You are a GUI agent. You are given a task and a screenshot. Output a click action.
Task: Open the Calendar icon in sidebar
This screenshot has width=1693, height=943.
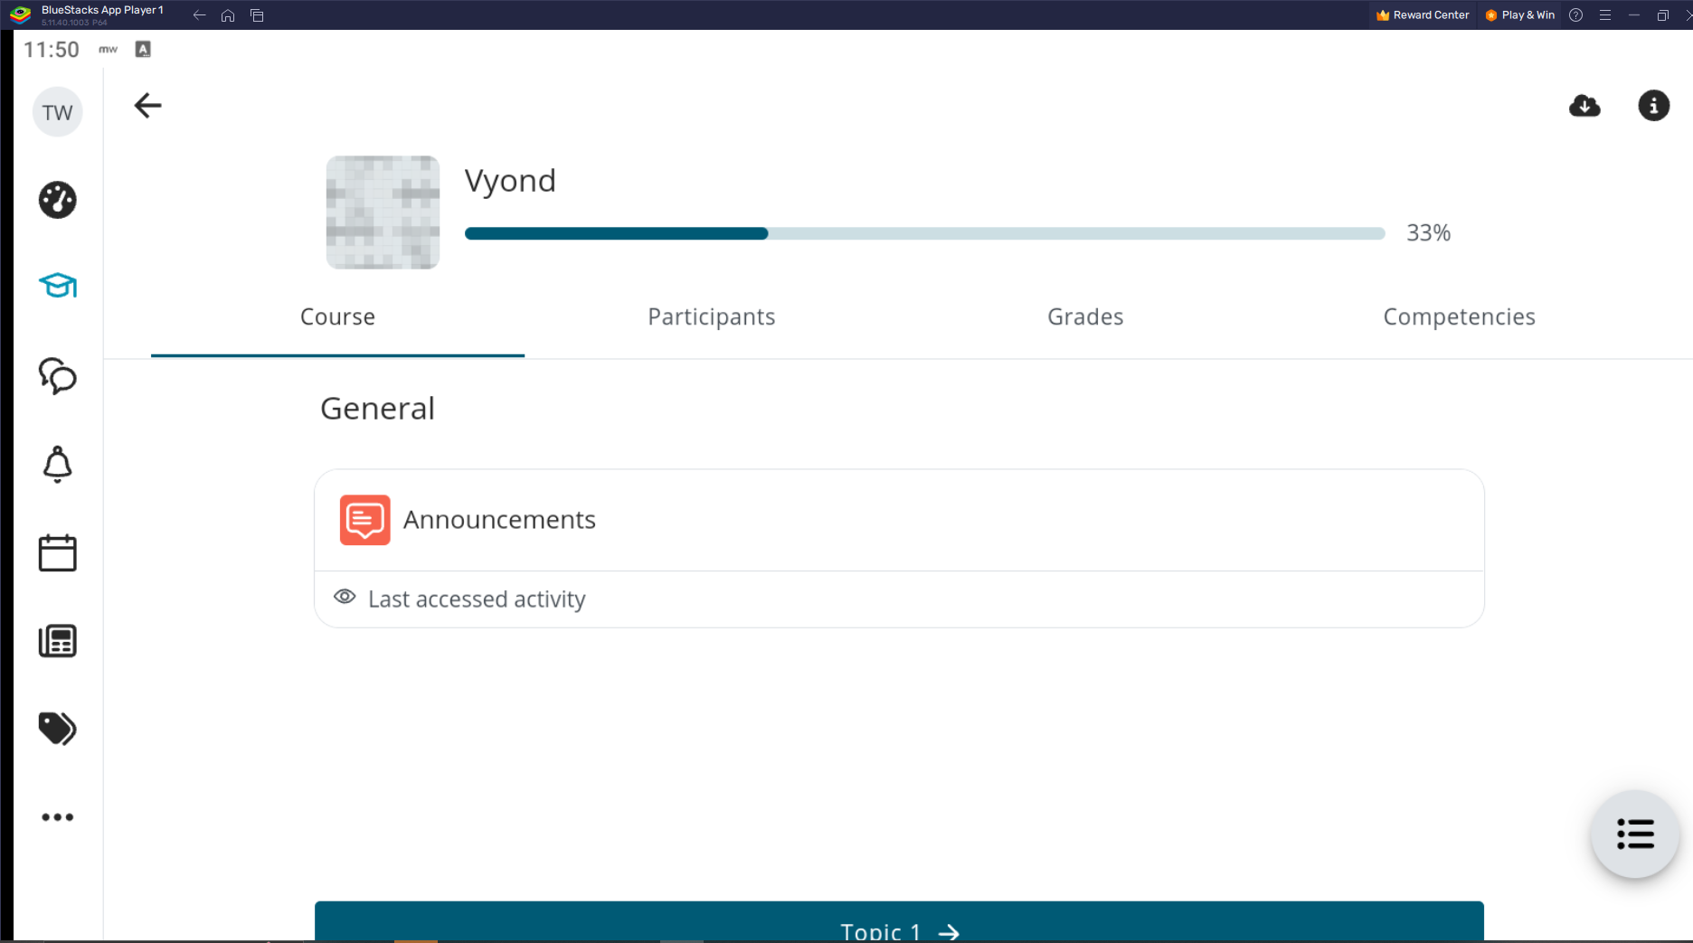click(x=57, y=552)
